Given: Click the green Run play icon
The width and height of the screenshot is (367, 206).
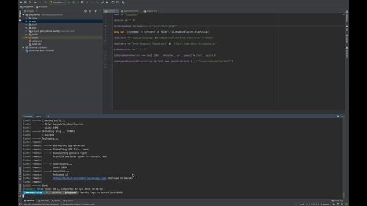Looking at the screenshot, I should pos(69,2).
